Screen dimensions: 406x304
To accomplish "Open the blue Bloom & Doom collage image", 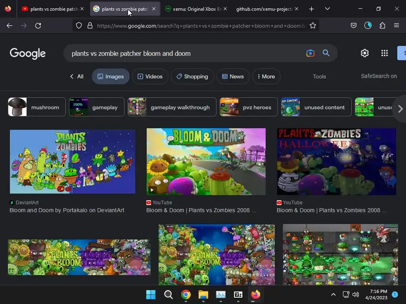I will click(217, 255).
